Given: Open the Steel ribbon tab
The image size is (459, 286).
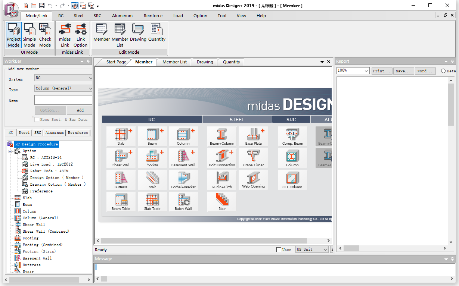Looking at the screenshot, I should [78, 16].
